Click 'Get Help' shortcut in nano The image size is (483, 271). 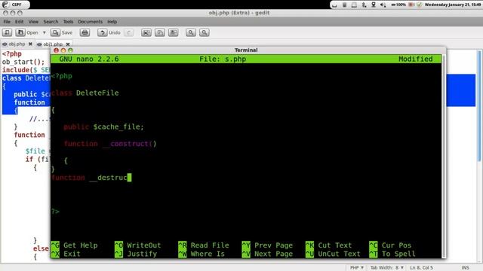(x=81, y=245)
